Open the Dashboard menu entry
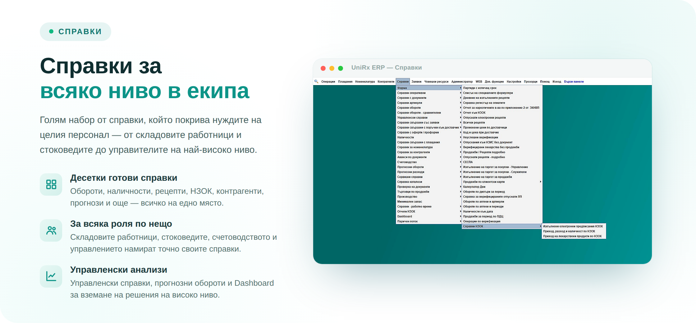 click(x=429, y=216)
